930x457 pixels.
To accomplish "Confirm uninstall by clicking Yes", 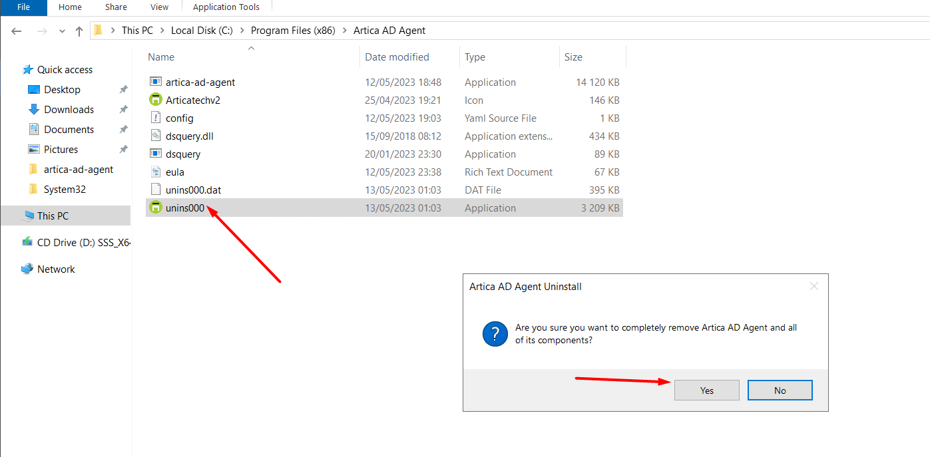I will coord(706,390).
